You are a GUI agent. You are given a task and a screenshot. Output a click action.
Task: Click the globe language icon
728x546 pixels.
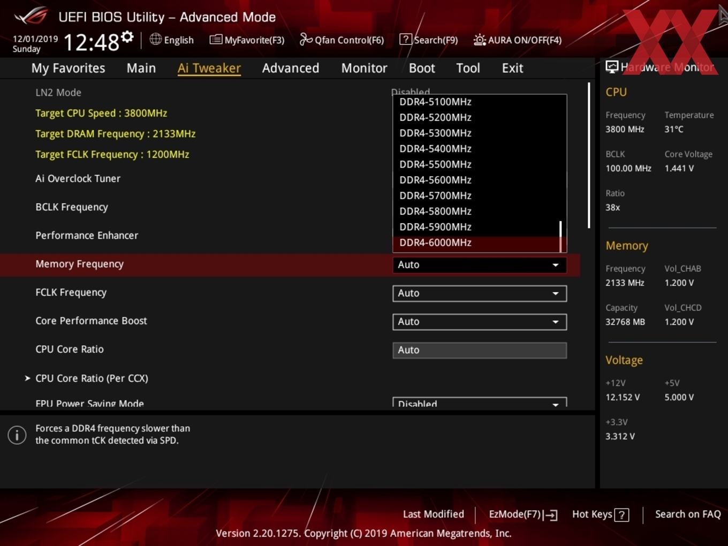155,39
